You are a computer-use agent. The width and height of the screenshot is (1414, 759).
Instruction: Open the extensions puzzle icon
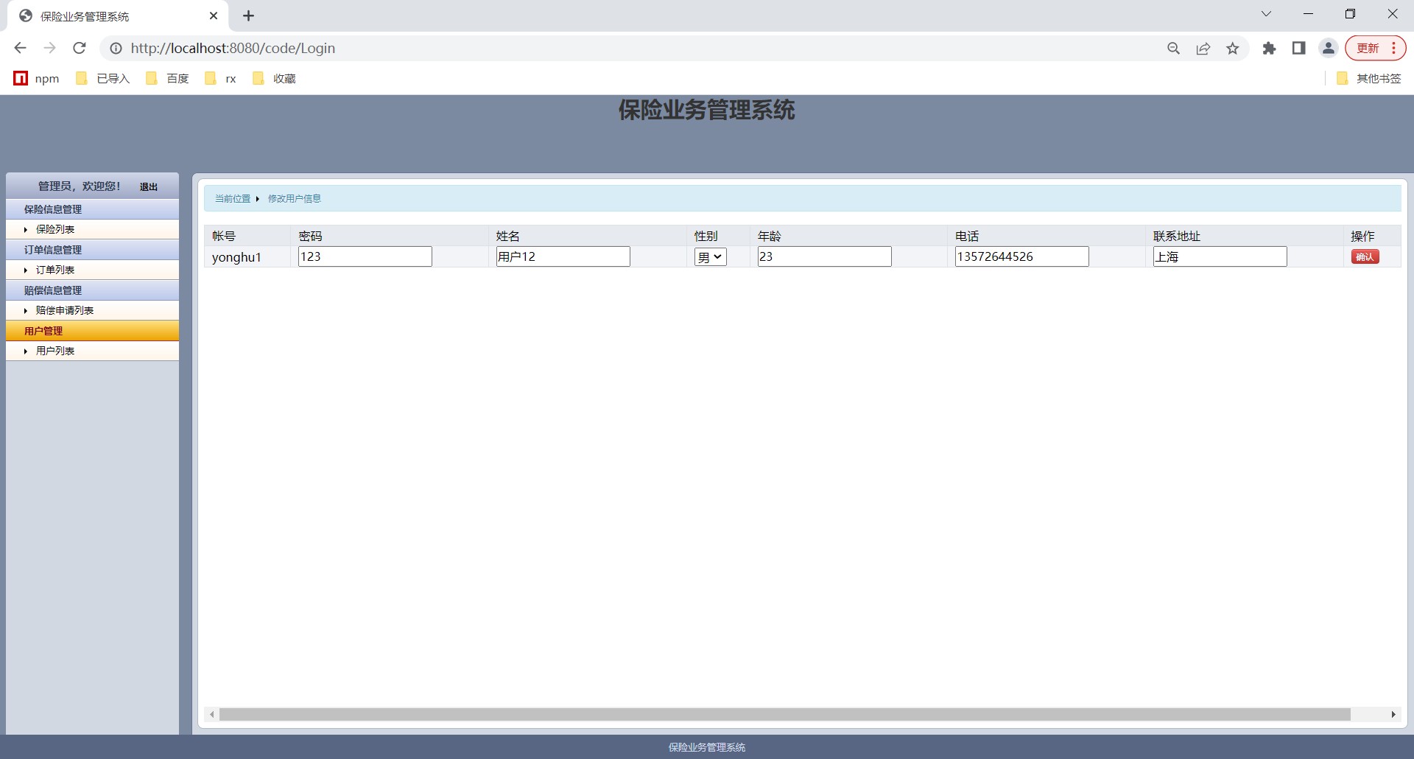(1269, 48)
